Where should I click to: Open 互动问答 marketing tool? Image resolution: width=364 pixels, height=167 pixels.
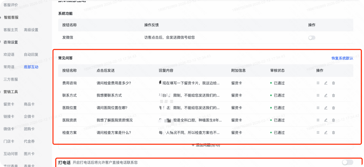[x=11, y=154]
